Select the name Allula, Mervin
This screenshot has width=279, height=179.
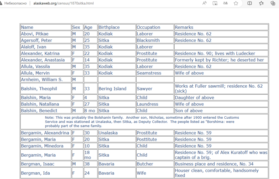[x=35, y=73]
